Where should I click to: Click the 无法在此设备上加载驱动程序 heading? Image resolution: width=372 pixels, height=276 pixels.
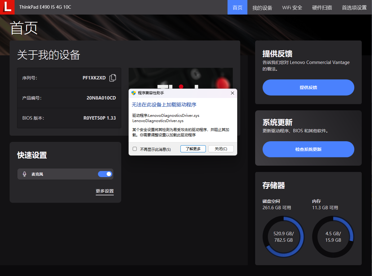click(164, 105)
